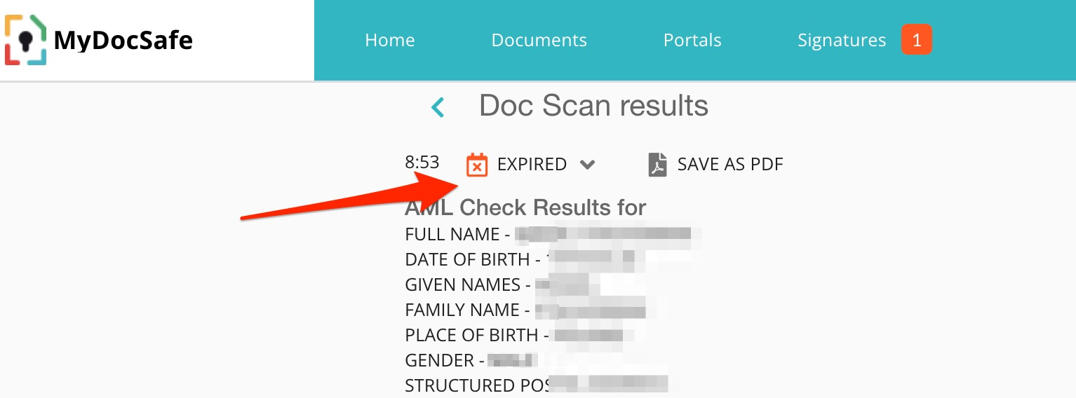Open the Portals menu item

[692, 40]
